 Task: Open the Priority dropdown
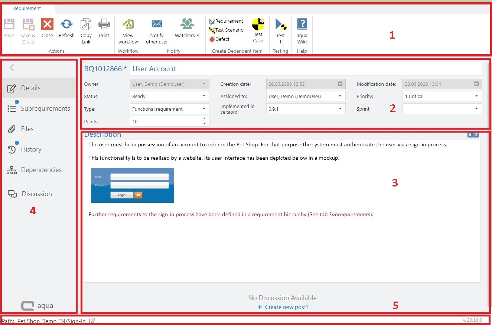coord(476,97)
